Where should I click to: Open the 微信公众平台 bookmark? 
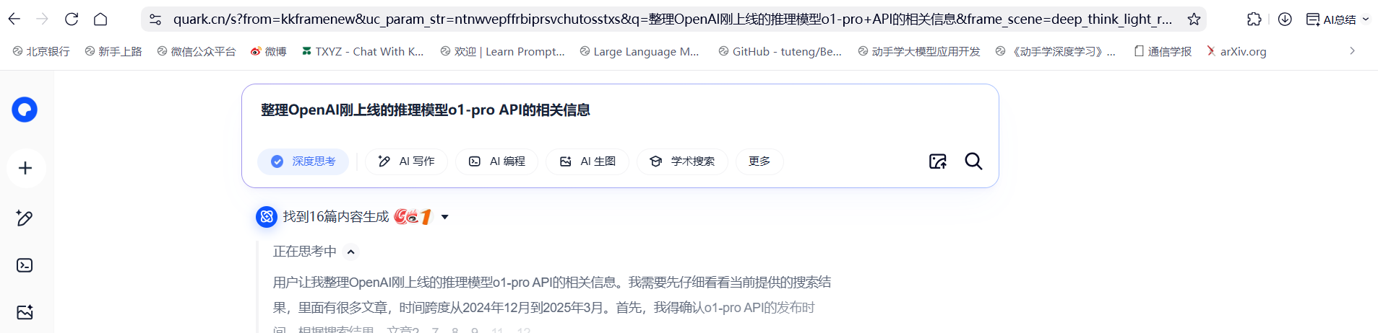197,51
